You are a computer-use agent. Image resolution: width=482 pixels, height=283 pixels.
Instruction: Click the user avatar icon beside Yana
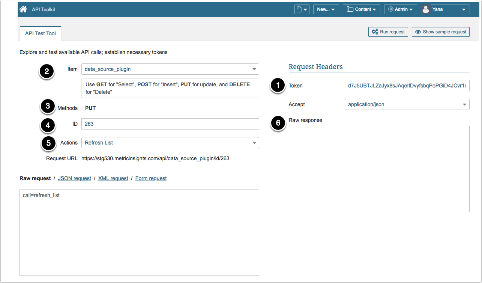coord(426,9)
